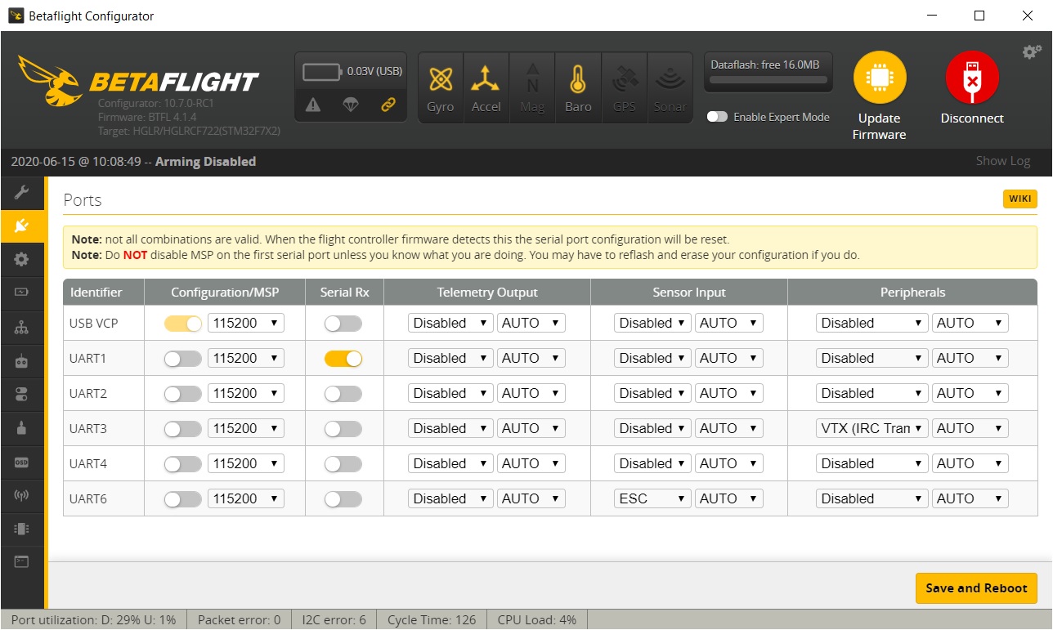Screen dimensions: 1053x630
Task: Open UART2 Peripherals AUTO baud dropdown
Action: [x=970, y=393]
